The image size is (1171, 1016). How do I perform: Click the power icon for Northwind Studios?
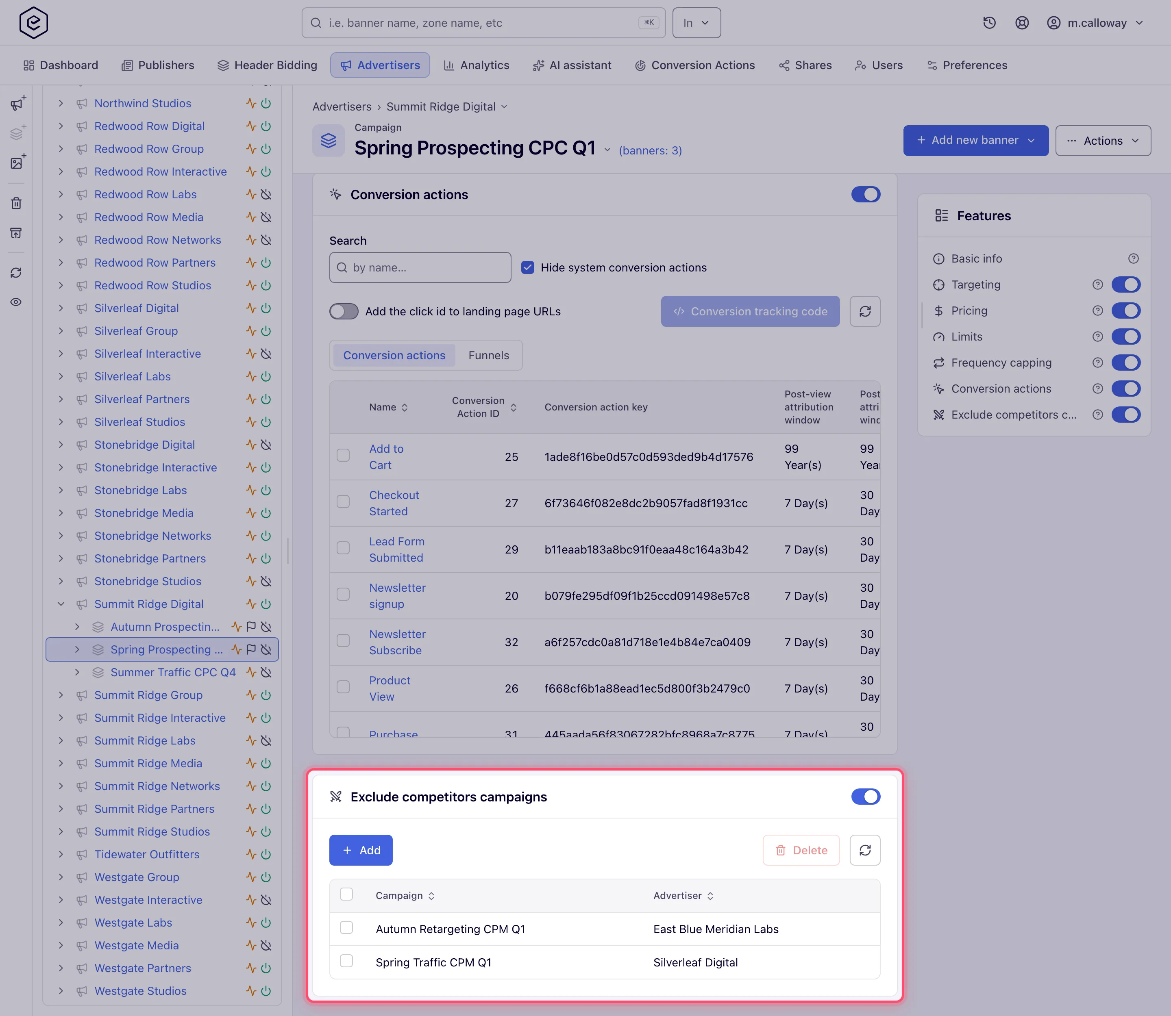(266, 103)
